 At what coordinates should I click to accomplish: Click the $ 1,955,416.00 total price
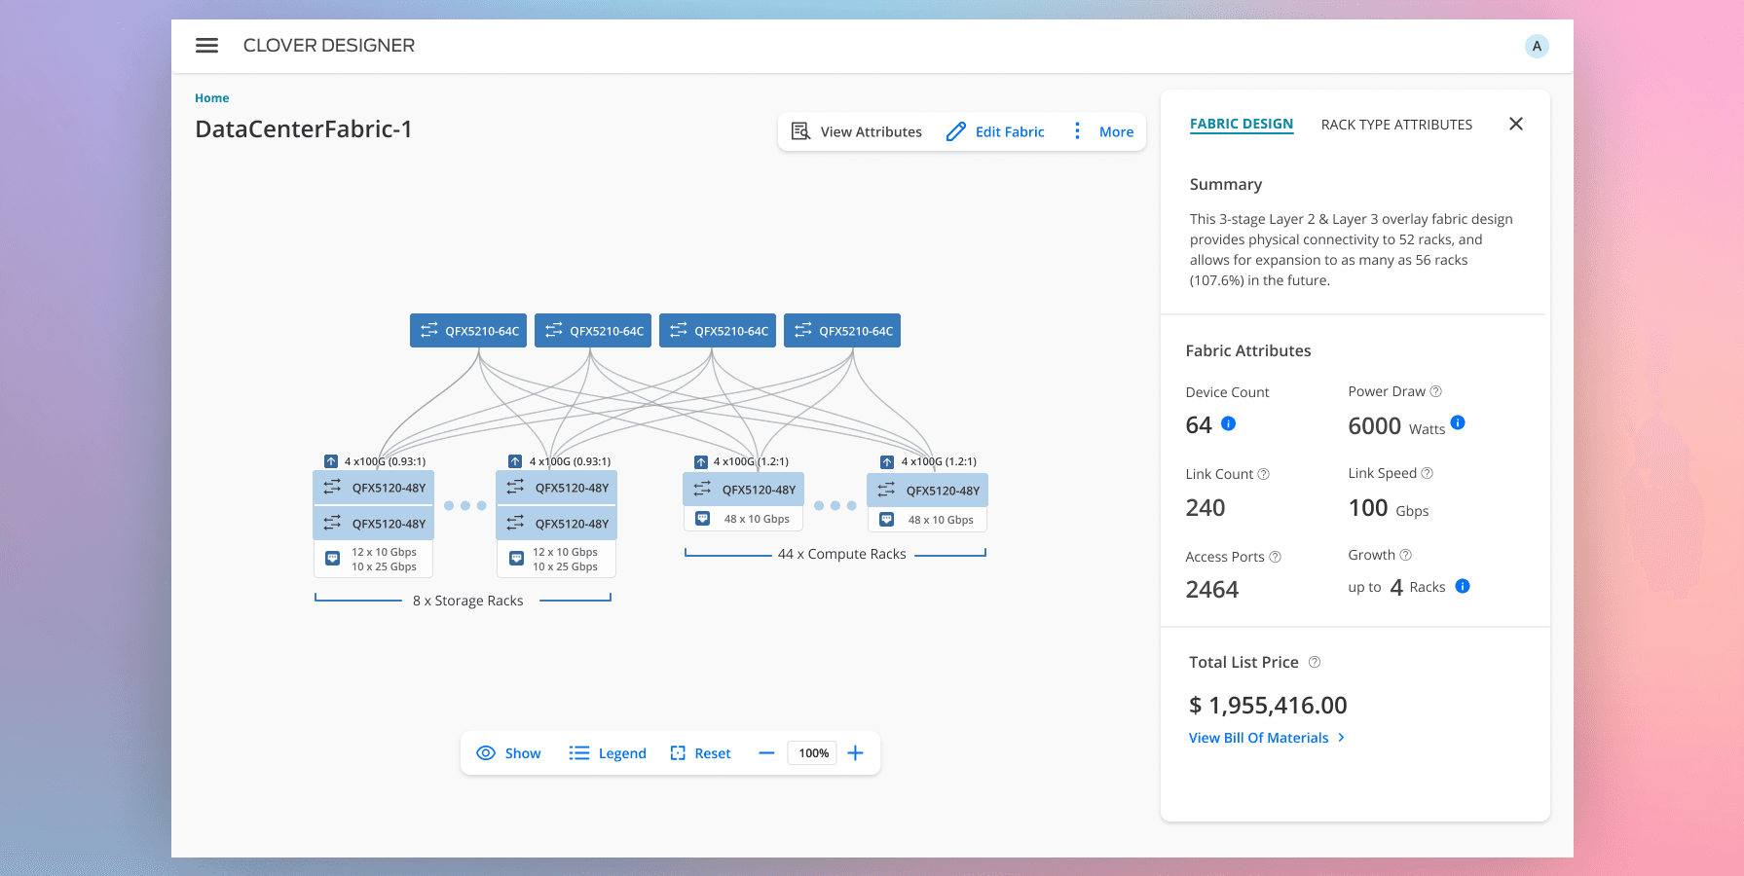(x=1268, y=705)
